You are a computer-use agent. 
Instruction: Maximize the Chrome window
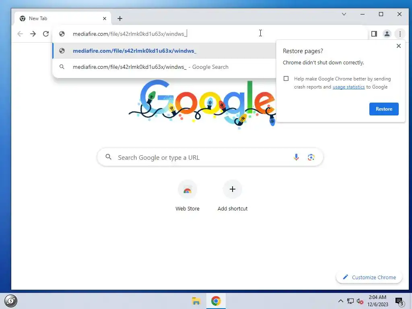[381, 14]
